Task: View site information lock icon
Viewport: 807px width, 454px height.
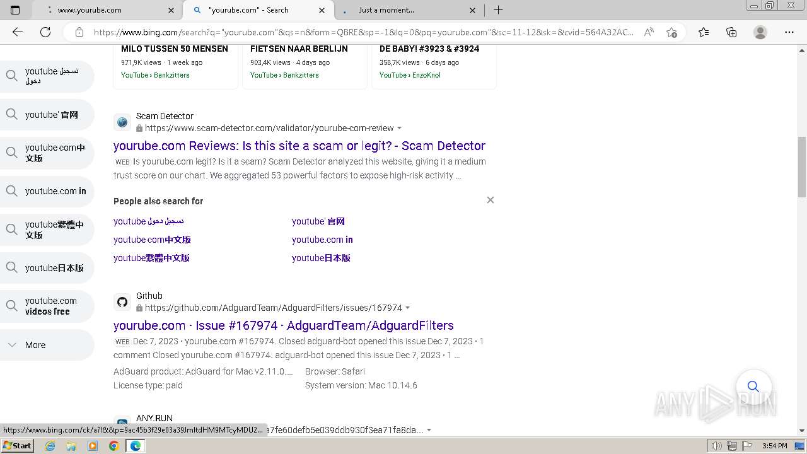Action: click(79, 32)
